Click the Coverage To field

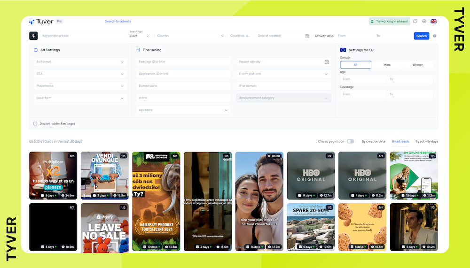tap(410, 94)
